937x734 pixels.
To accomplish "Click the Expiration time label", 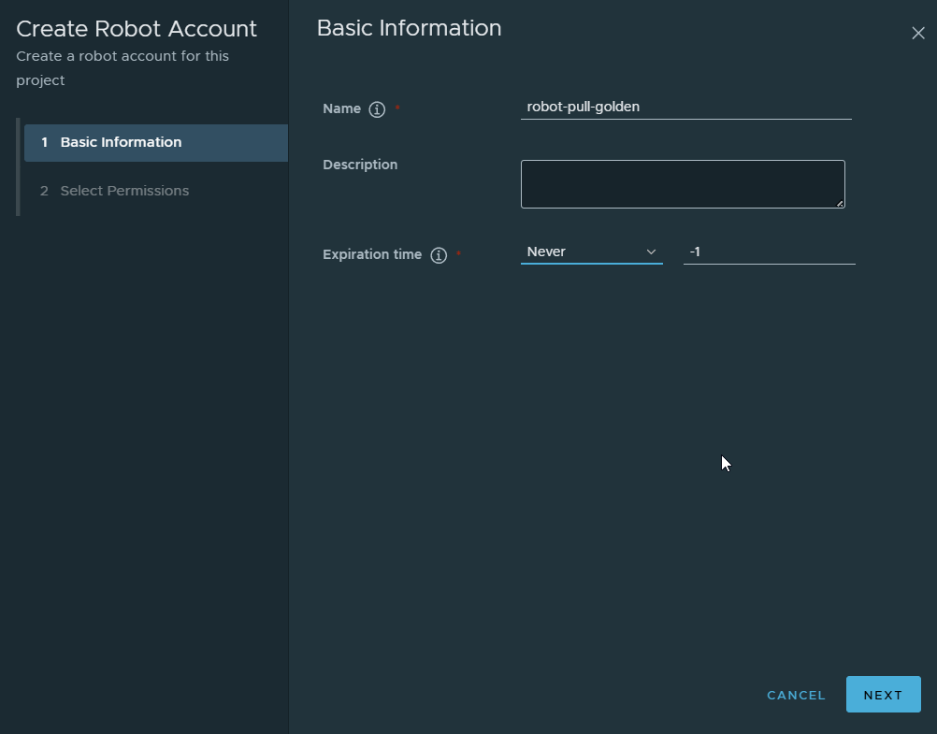I will point(372,254).
